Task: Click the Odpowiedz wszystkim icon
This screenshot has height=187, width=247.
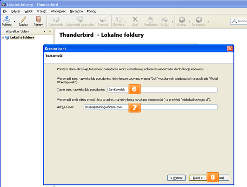Action: pos(80,19)
